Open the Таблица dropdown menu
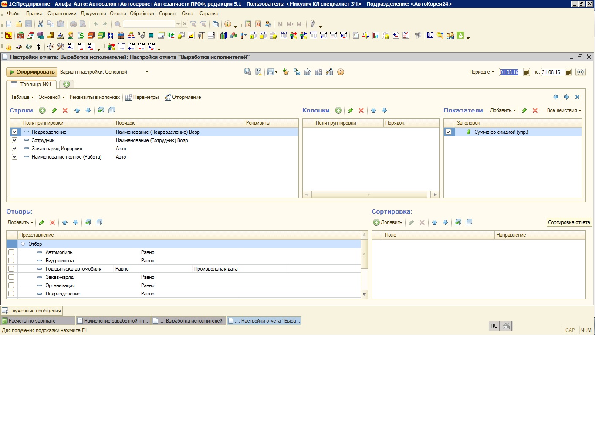Screen dimensions: 595x421 (x=22, y=97)
